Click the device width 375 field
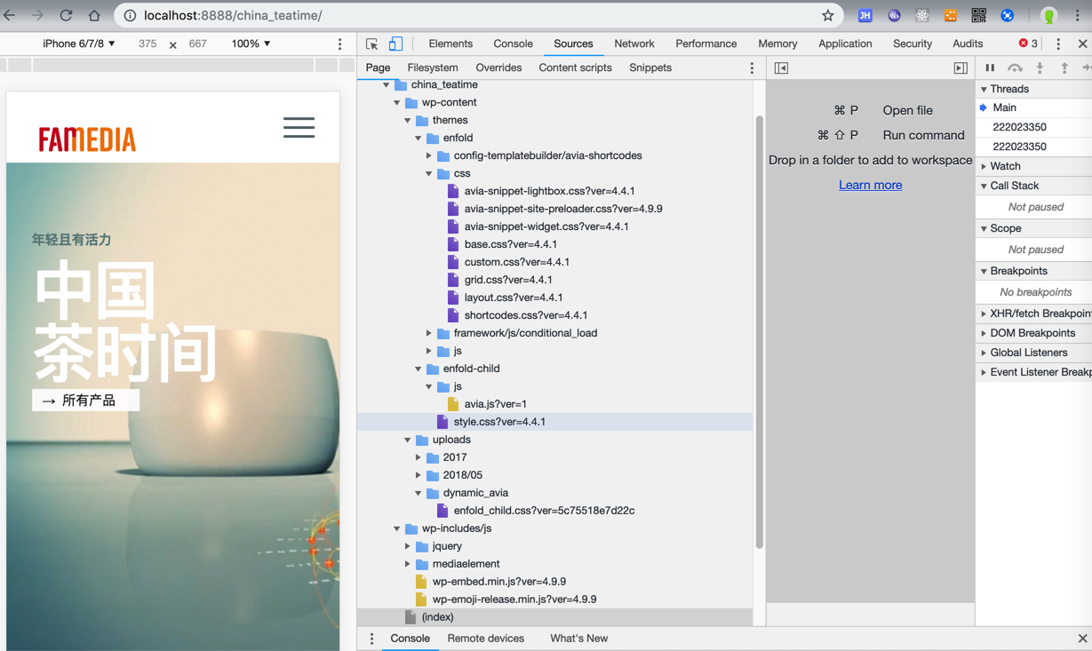Screen dimensions: 1092x651 pos(147,44)
